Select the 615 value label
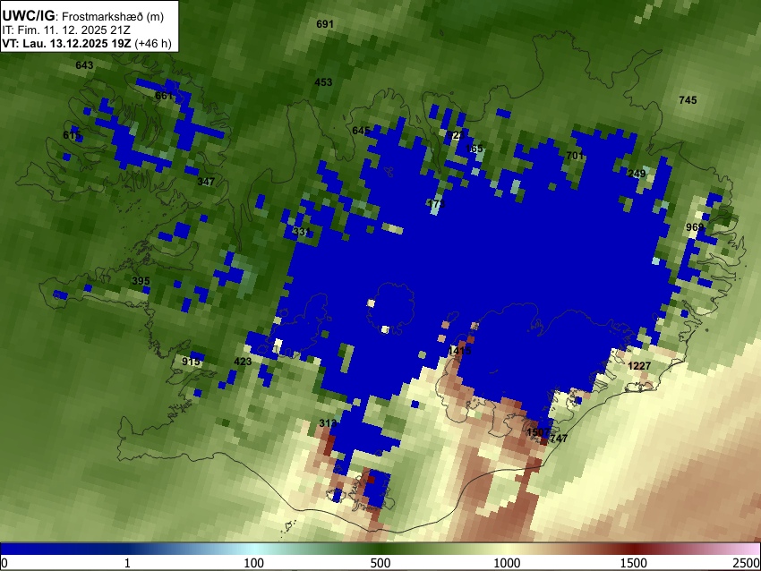The width and height of the screenshot is (761, 571). pyautogui.click(x=72, y=135)
